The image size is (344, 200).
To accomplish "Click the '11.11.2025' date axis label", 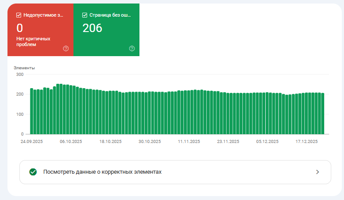I will [189, 142].
